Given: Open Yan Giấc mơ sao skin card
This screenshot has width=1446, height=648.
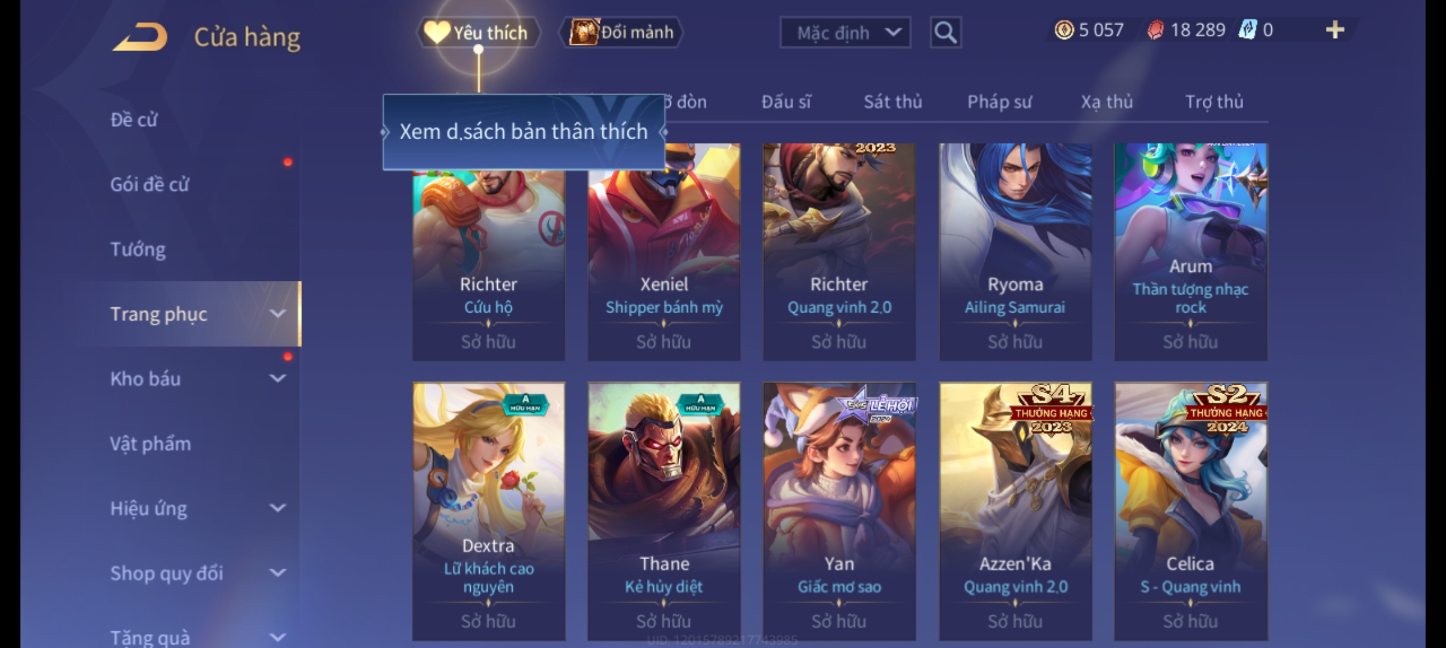Looking at the screenshot, I should coord(839,511).
